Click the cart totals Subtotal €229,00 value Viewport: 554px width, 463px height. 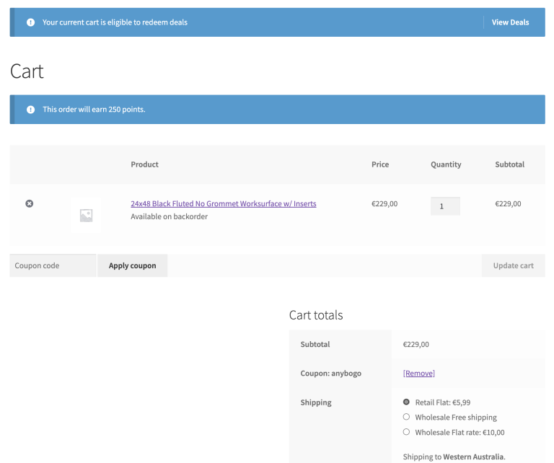[x=415, y=344]
